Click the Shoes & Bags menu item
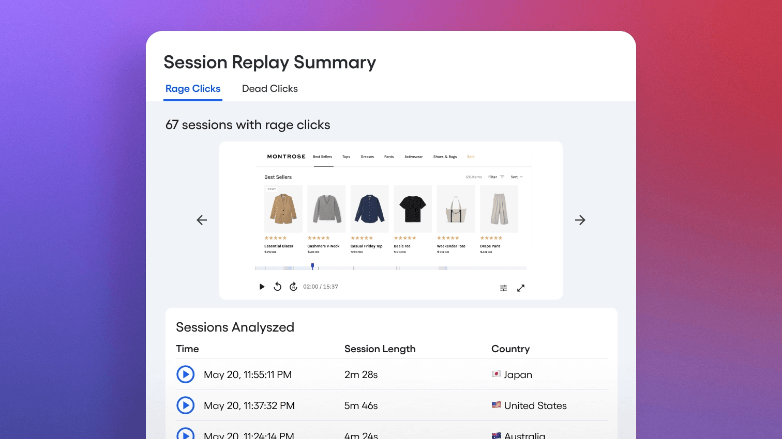Image resolution: width=782 pixels, height=439 pixels. (445, 156)
